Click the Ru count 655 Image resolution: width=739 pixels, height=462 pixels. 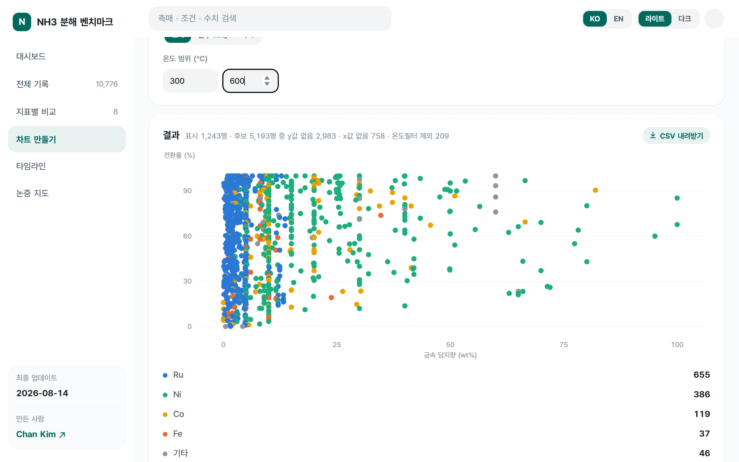click(701, 375)
